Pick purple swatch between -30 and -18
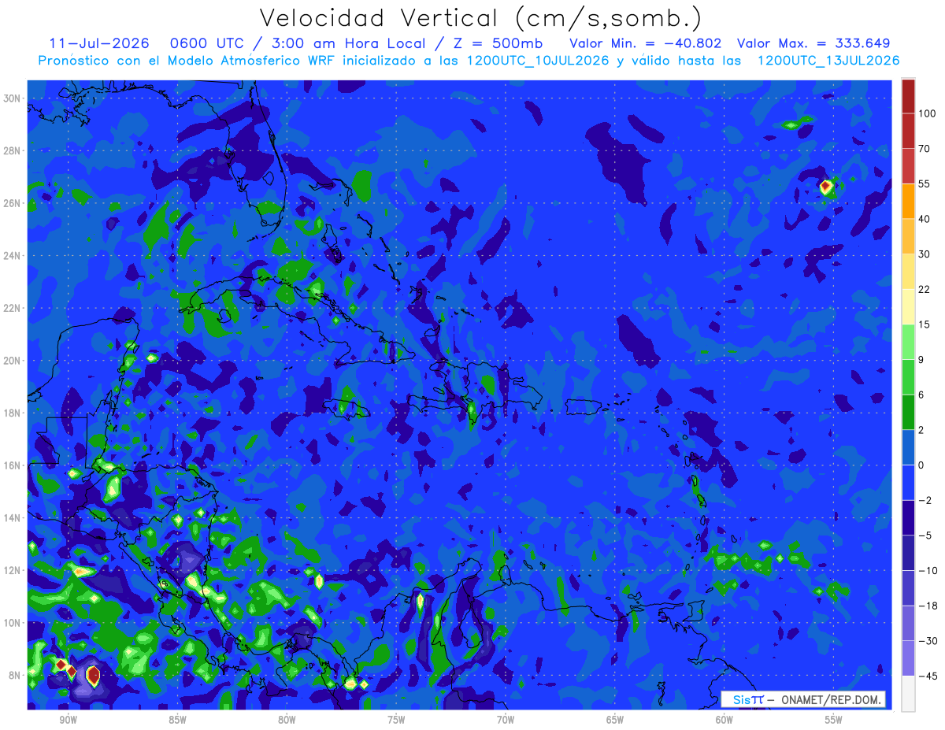This screenshot has height=730, width=945. tap(908, 624)
